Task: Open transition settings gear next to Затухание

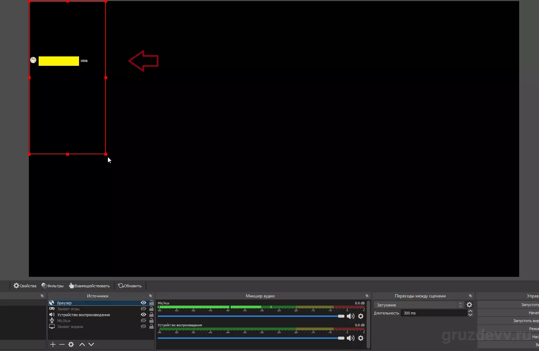Action: pos(469,305)
